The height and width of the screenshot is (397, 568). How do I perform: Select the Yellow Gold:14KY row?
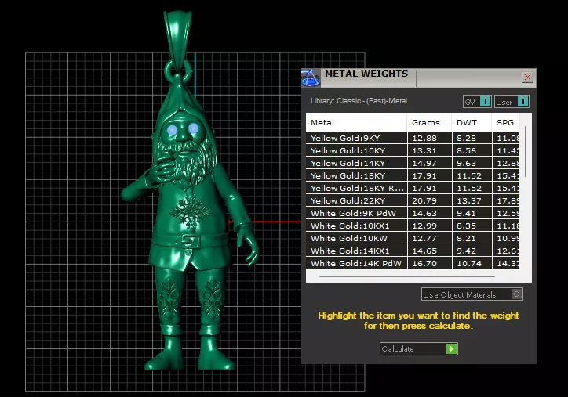click(x=412, y=163)
